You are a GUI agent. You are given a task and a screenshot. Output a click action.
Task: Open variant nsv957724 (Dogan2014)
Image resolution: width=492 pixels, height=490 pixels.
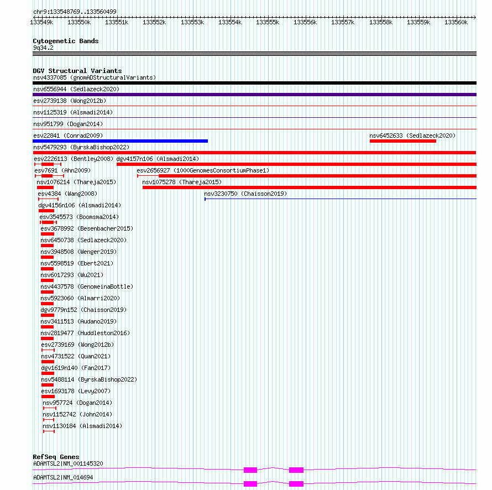[77, 403]
